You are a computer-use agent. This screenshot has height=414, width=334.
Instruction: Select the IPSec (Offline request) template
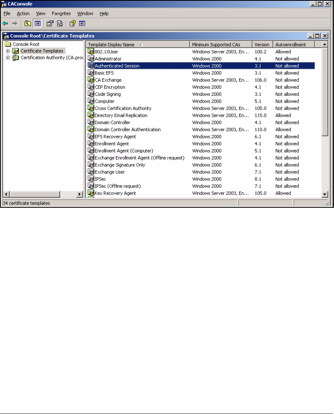click(117, 186)
